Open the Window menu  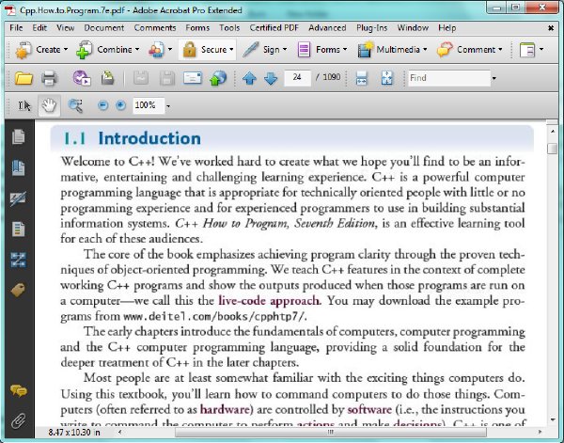413,28
